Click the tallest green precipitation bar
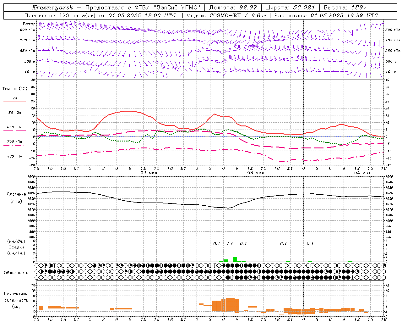402x322 pixels. 235,259
